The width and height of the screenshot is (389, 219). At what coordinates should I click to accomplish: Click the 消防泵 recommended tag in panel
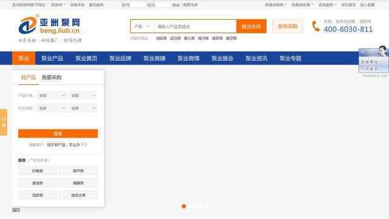coord(38,195)
